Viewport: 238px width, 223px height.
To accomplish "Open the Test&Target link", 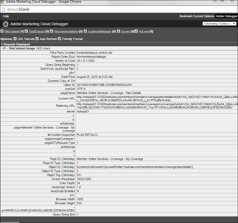I will [x=37, y=31].
